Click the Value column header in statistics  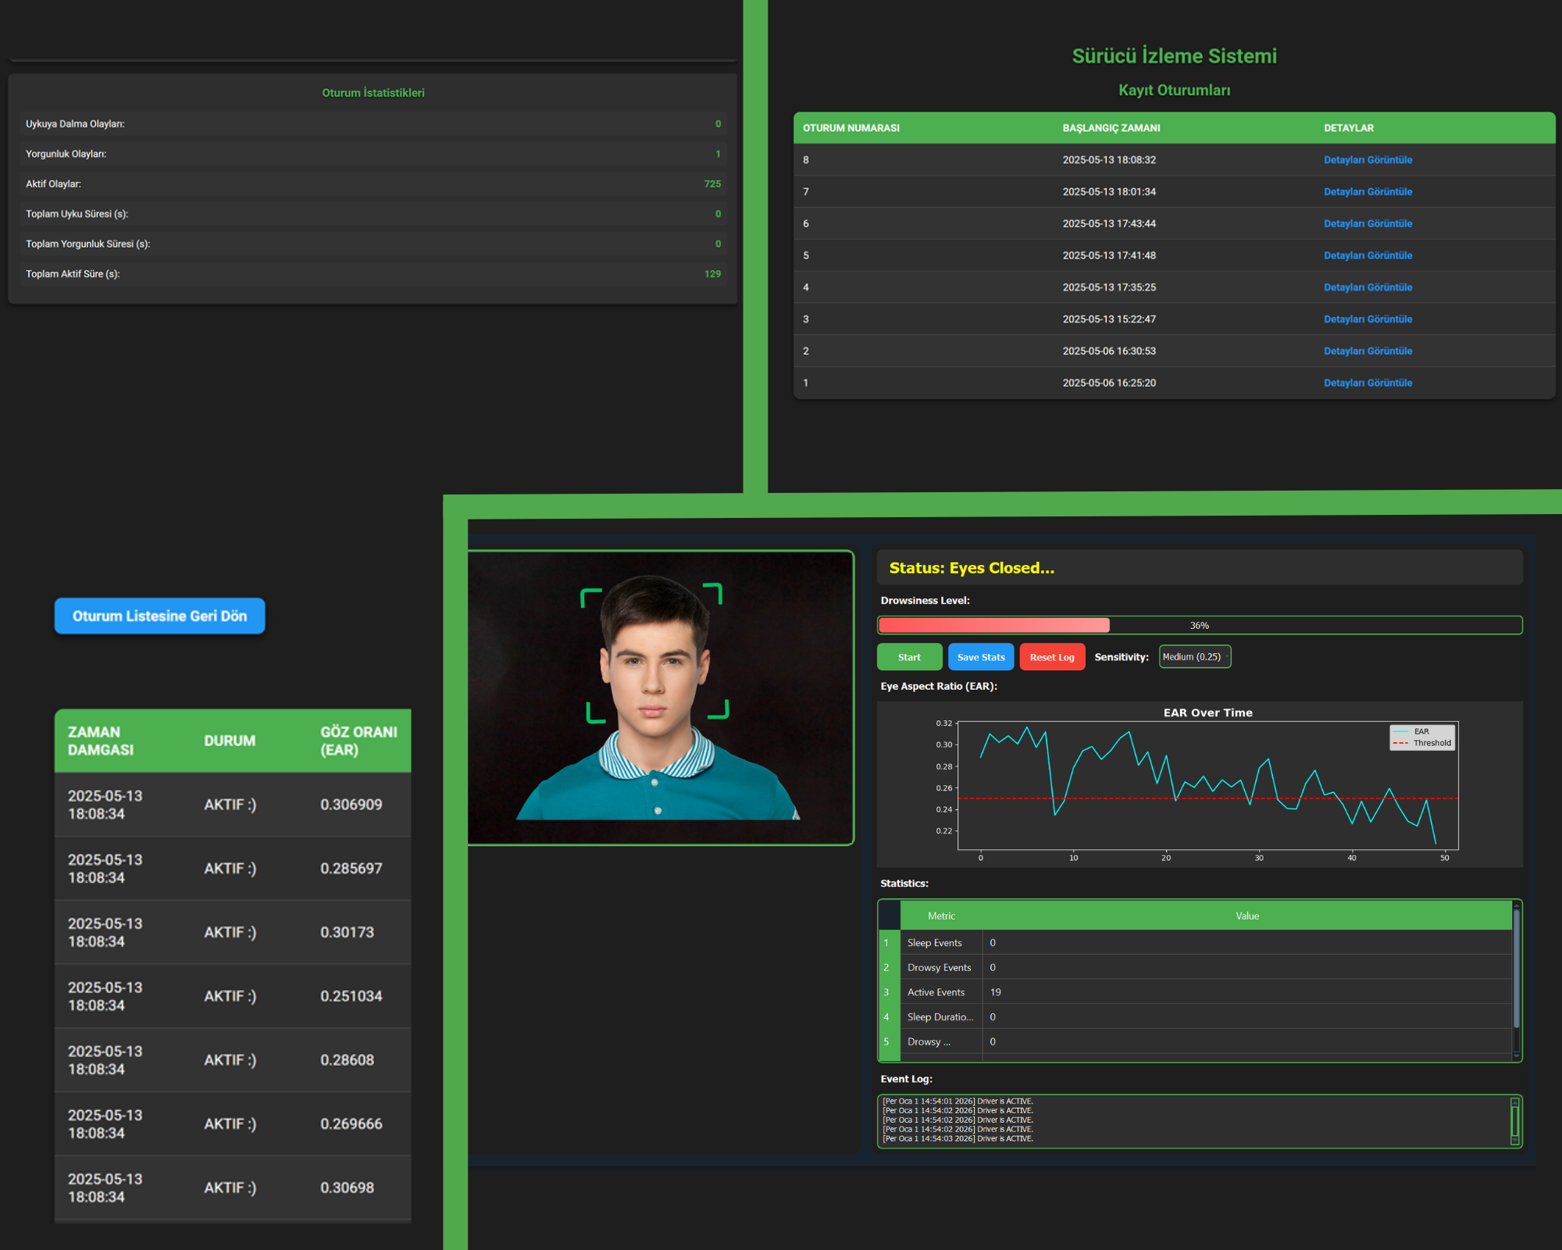pos(1246,916)
